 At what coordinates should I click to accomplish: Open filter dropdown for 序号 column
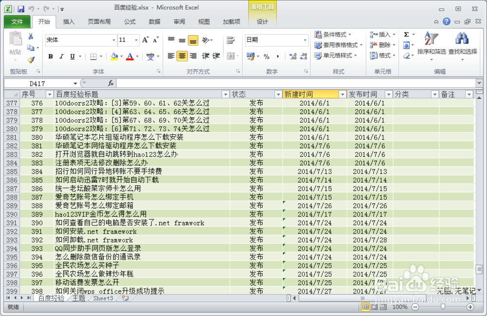49,94
